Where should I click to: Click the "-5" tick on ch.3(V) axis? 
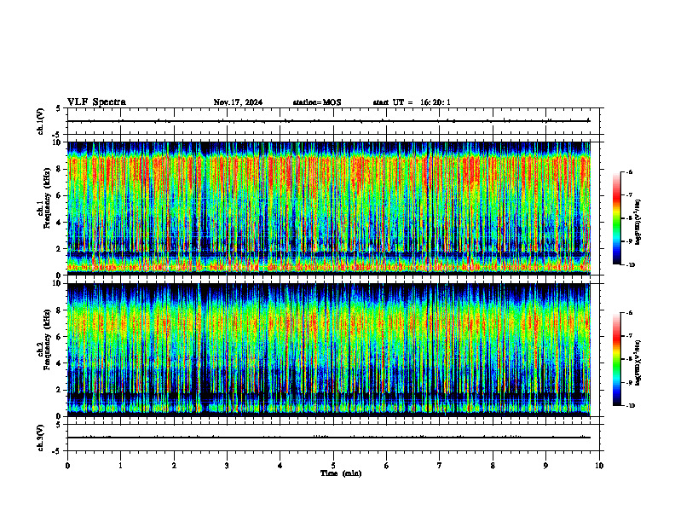point(57,451)
